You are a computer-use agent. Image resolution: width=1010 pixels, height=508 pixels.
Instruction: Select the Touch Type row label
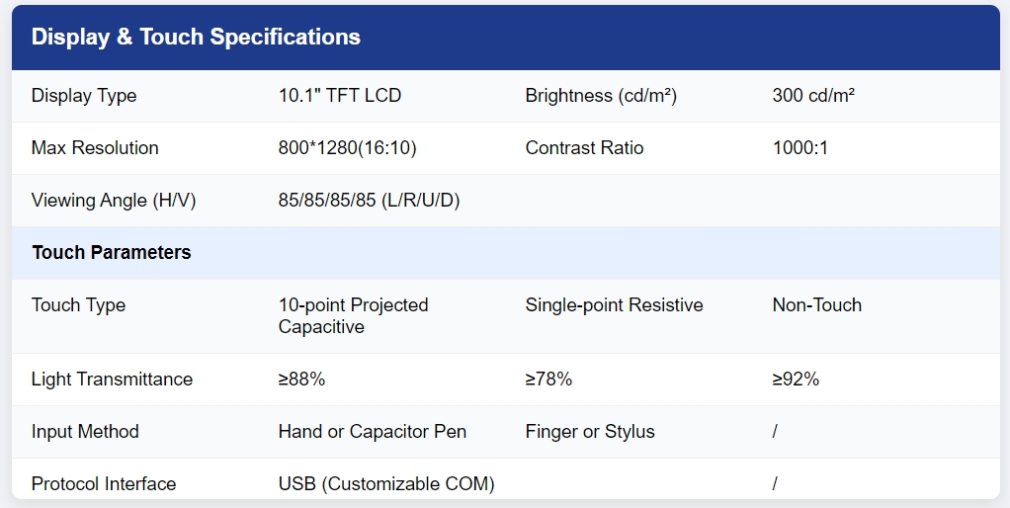(x=79, y=304)
